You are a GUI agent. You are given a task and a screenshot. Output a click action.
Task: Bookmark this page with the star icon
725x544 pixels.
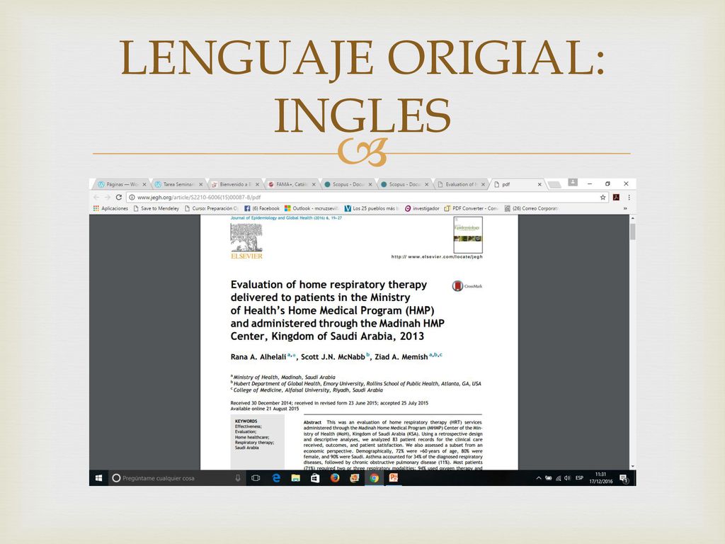tap(603, 197)
